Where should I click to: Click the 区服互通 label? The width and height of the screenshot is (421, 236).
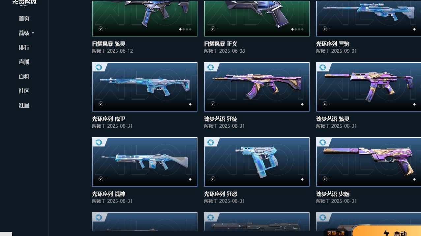click(x=336, y=233)
